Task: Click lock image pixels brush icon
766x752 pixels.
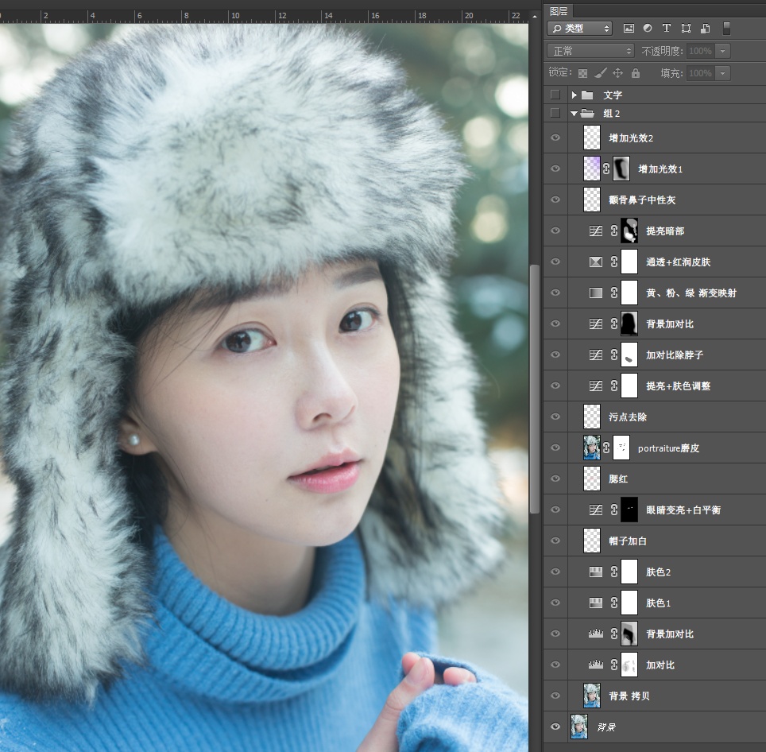Action: pos(601,73)
